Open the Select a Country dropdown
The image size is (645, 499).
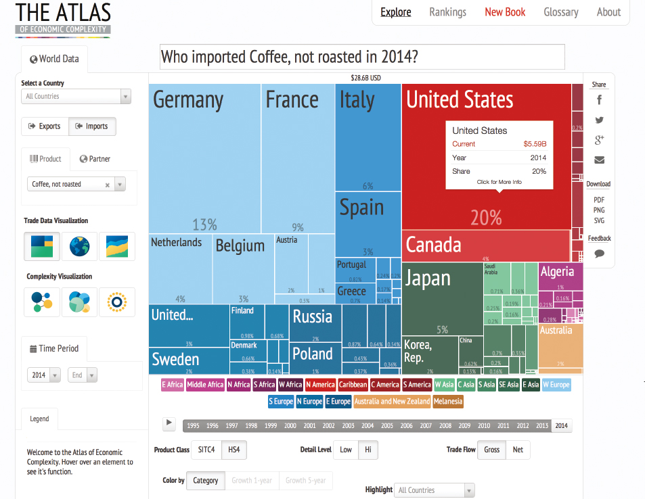[76, 96]
